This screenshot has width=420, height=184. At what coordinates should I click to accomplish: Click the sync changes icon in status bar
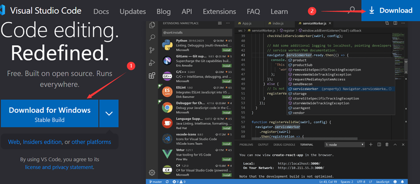click(x=167, y=182)
